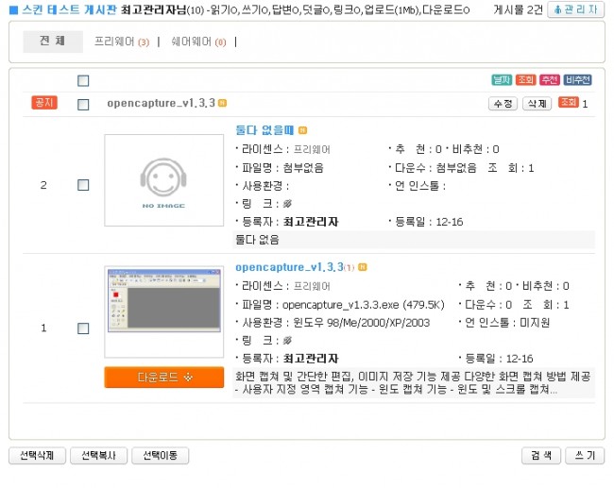Toggle the select-all checkbox in header row

click(x=83, y=81)
